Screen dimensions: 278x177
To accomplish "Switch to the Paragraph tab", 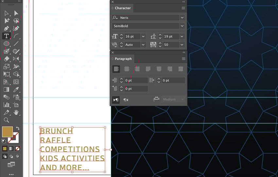I will (123, 59).
